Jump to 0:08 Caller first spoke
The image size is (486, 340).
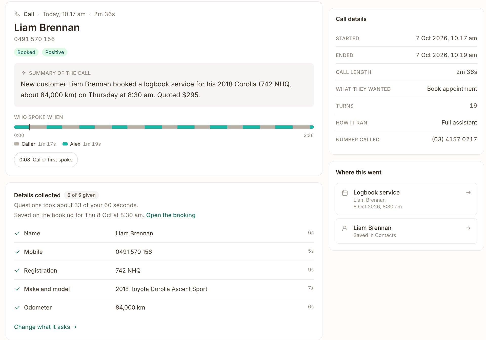[46, 160]
